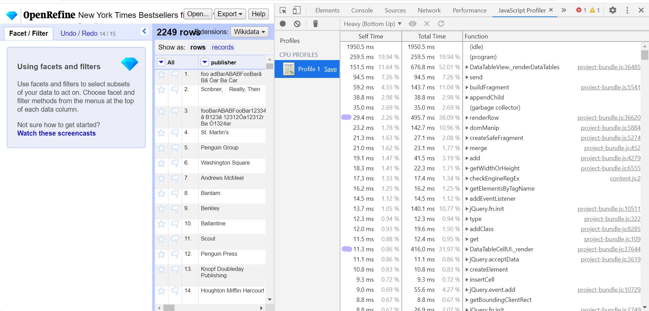
Task: Click the data table vertical scrollbar thumb
Action: coord(270,66)
